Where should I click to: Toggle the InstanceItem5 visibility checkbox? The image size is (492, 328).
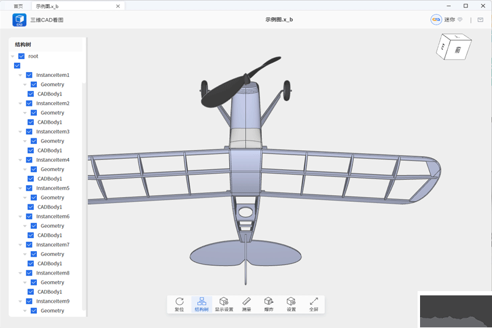tap(29, 188)
